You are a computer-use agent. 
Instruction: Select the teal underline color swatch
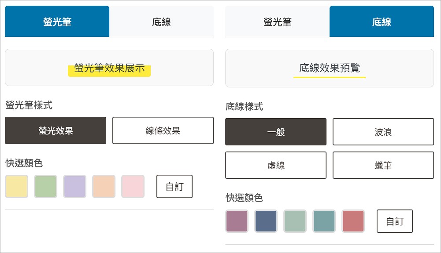(324, 221)
